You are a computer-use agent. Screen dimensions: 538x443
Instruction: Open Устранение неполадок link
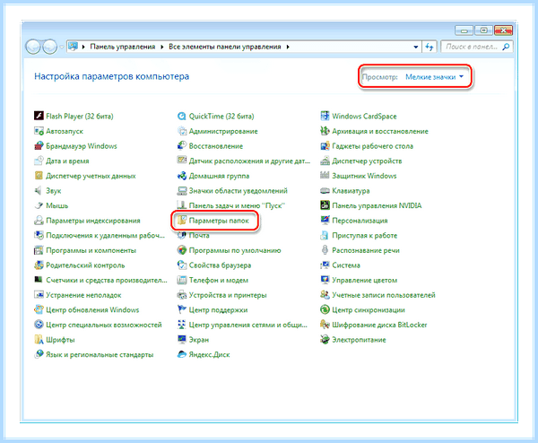coord(83,295)
